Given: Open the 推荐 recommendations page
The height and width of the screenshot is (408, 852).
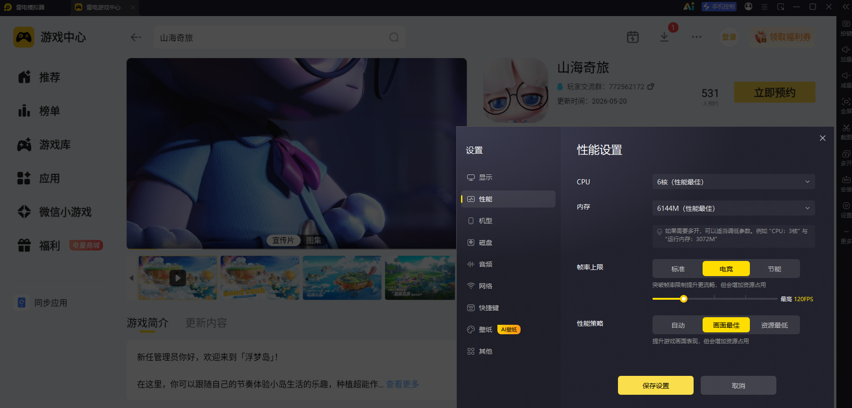Looking at the screenshot, I should [x=39, y=77].
